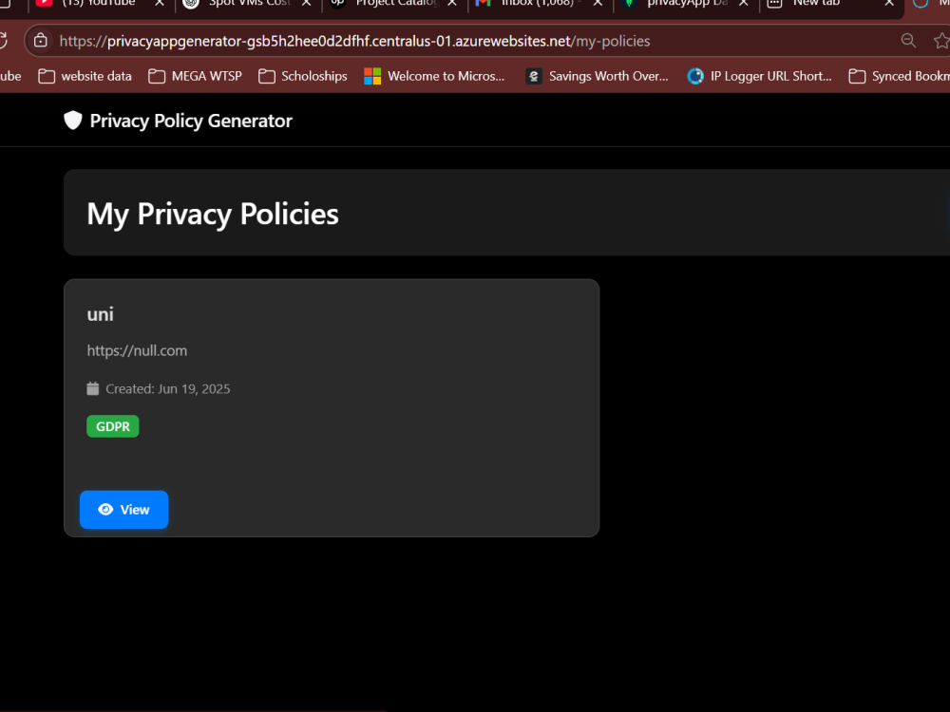The image size is (950, 712).
Task: Click the GDPR badge on uni card
Action: pyautogui.click(x=113, y=426)
